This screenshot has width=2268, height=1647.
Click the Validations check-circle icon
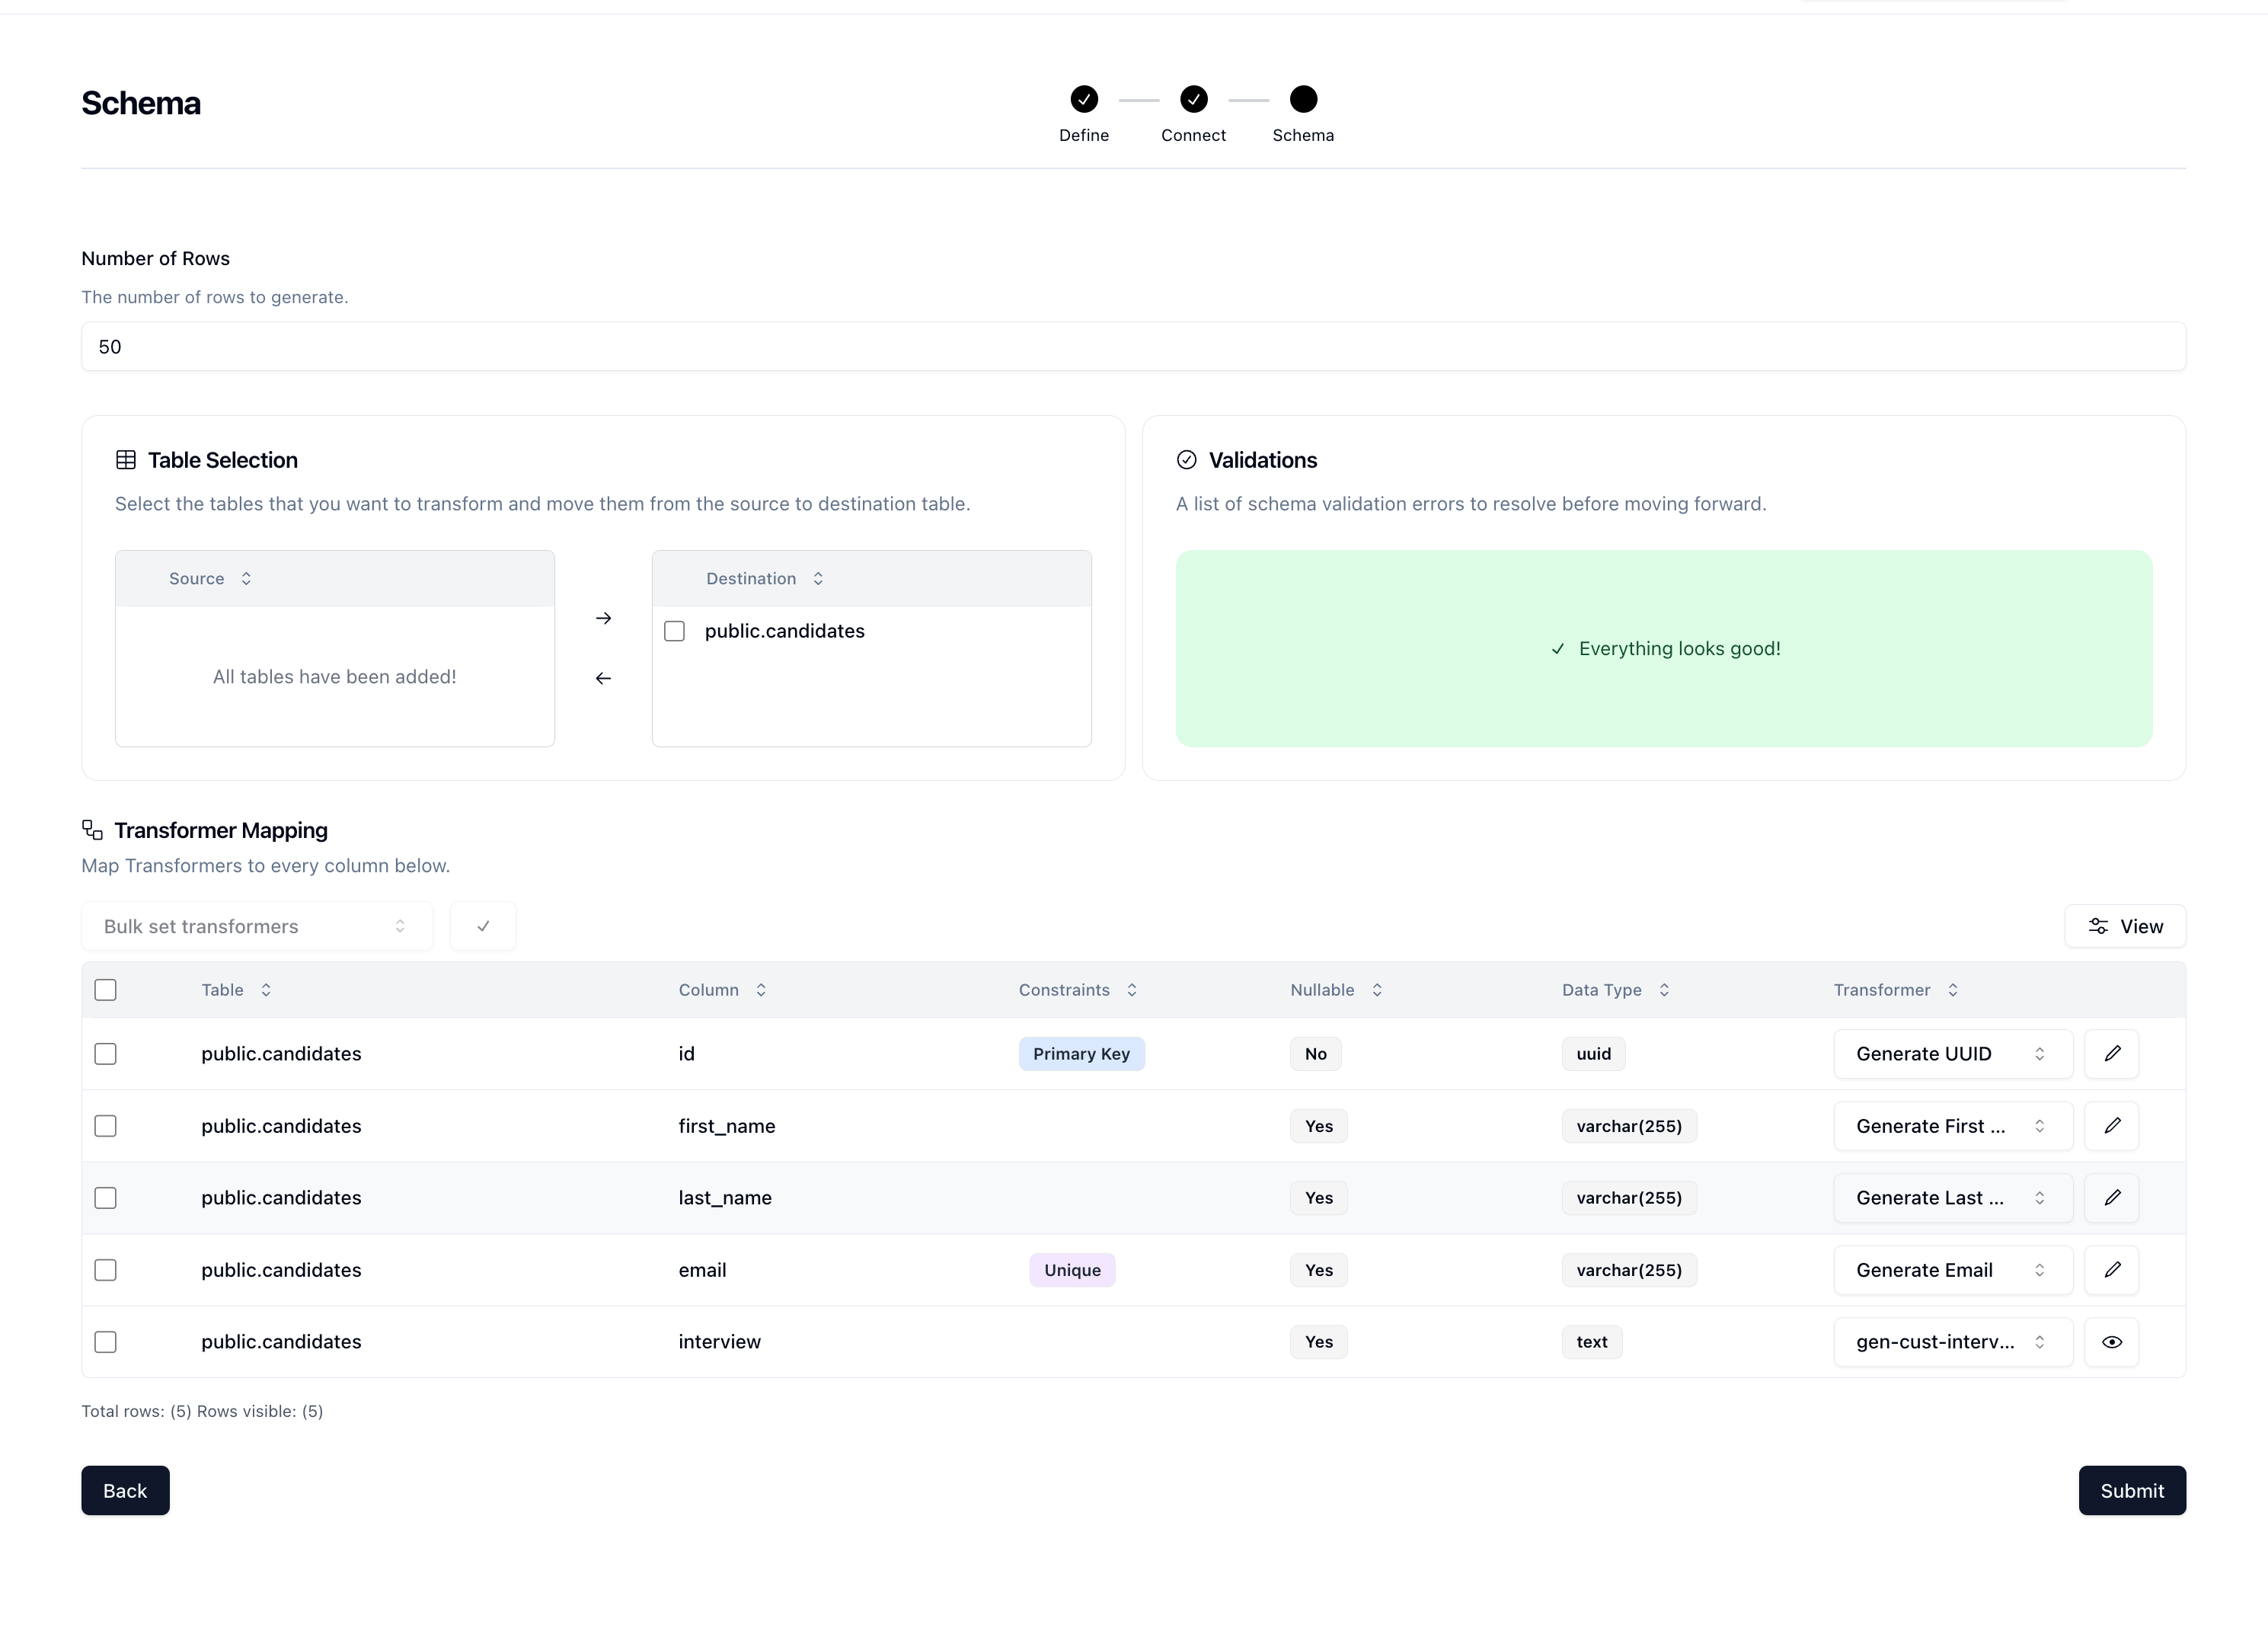[x=1186, y=460]
